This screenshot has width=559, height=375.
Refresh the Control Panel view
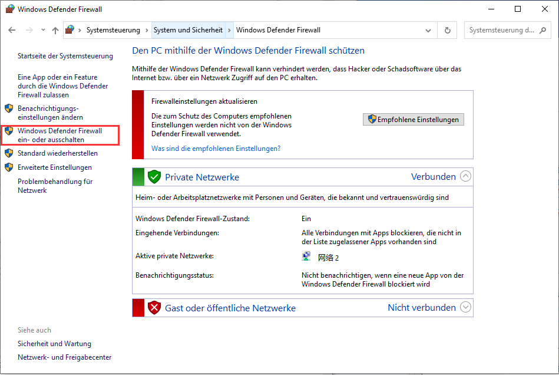pyautogui.click(x=448, y=30)
